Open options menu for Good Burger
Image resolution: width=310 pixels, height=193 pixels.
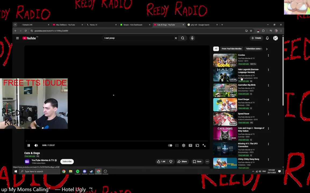[268, 100]
